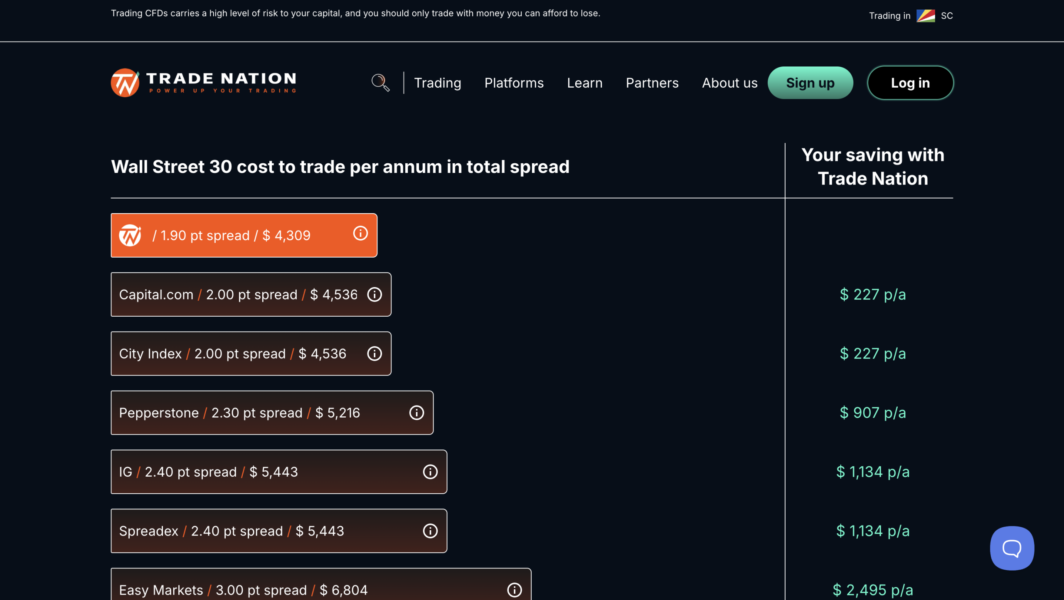The height and width of the screenshot is (600, 1064).
Task: Click info icon for Spreadex
Action: (430, 531)
